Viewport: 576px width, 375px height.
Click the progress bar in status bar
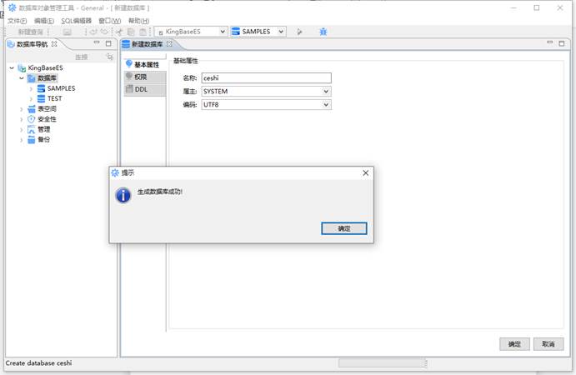click(382, 363)
